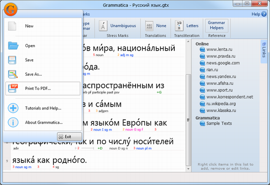The image size is (270, 185).
Task: Select Print To PDF... menu entry
Action: (x=43, y=88)
